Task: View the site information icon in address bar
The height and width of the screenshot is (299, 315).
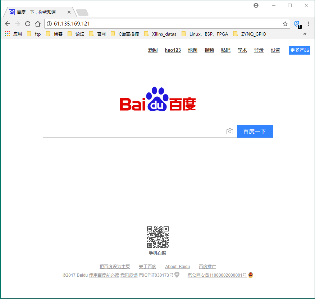Action: coord(50,24)
